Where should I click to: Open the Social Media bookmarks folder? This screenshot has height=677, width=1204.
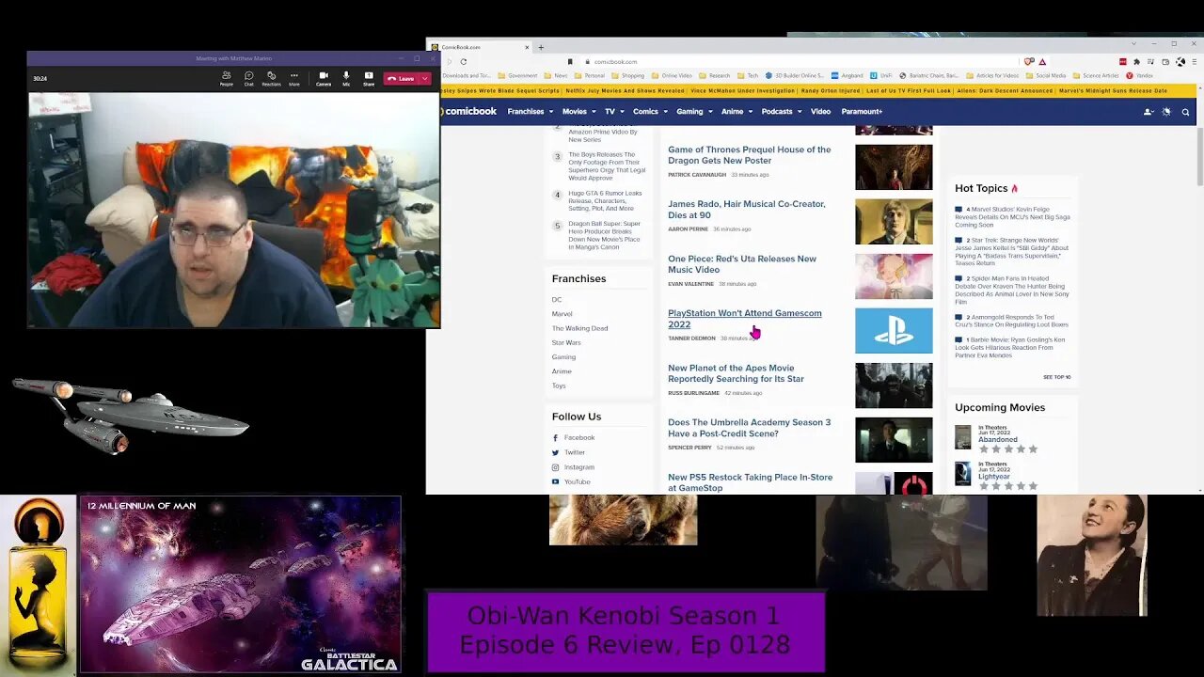(x=1047, y=75)
